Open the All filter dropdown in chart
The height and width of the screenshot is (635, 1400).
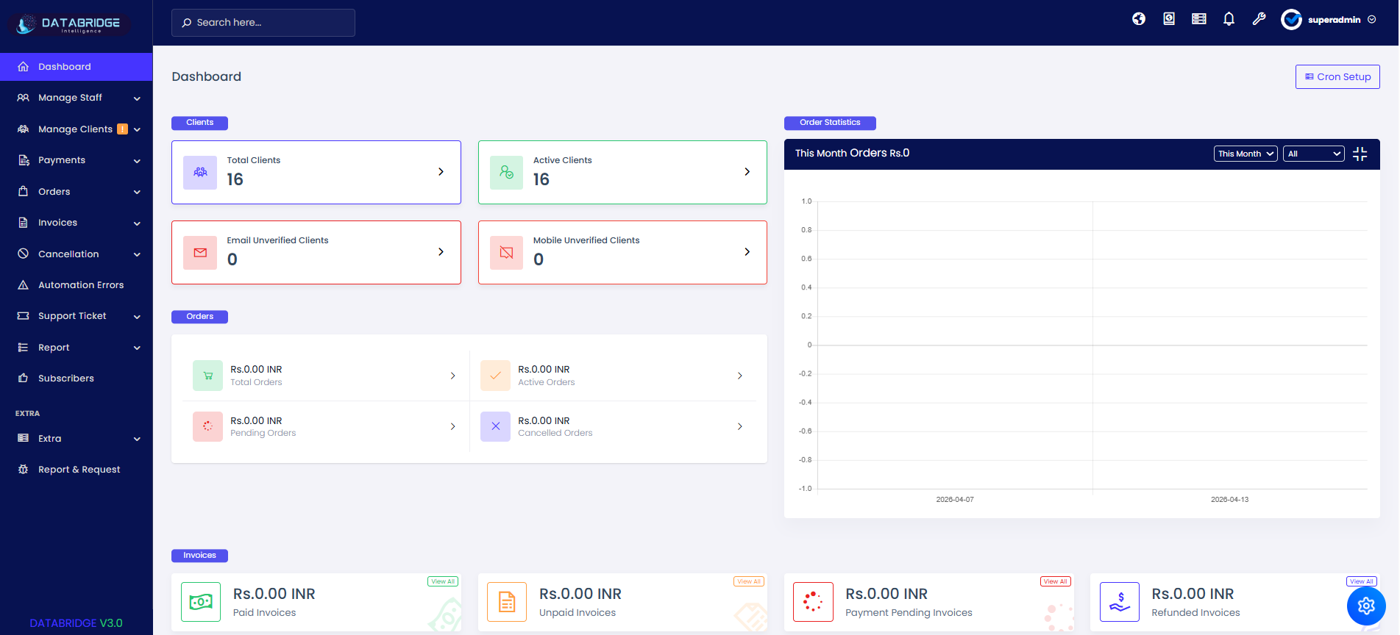tap(1314, 154)
